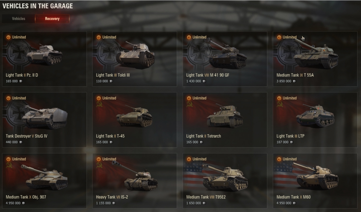
Task: Click the credits icon beside 1 155 000 on IS-2
Action: tap(114, 203)
